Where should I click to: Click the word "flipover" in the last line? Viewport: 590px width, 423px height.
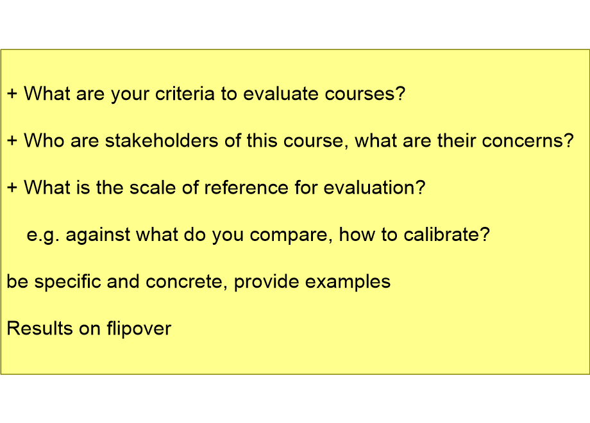tap(139, 329)
